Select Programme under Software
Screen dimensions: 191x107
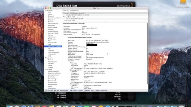[x=52, y=88]
